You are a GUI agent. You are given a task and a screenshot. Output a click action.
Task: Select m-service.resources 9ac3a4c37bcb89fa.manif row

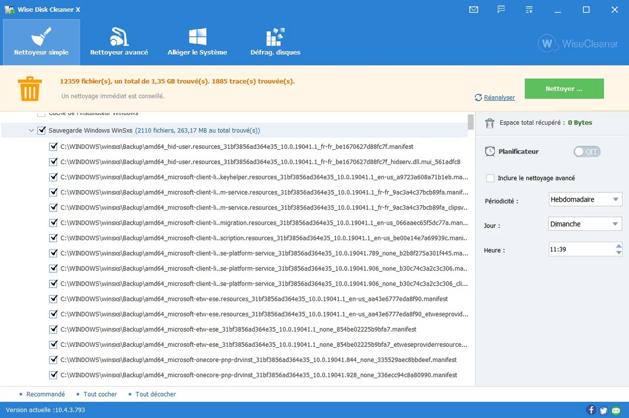pyautogui.click(x=264, y=192)
